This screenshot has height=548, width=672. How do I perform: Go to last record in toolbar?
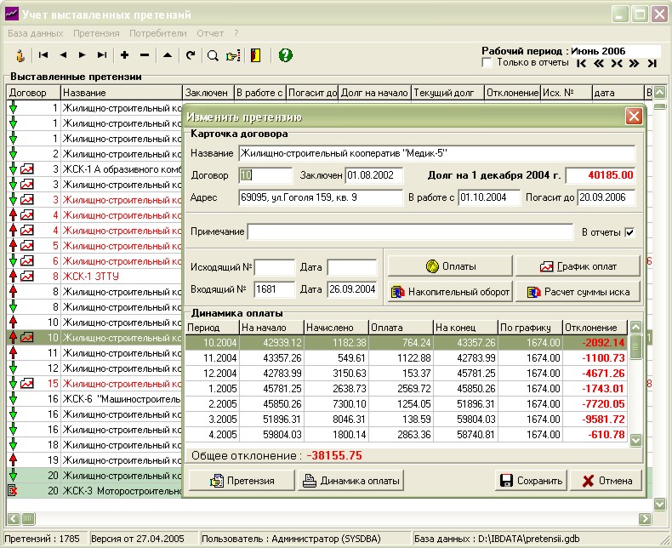(x=102, y=55)
